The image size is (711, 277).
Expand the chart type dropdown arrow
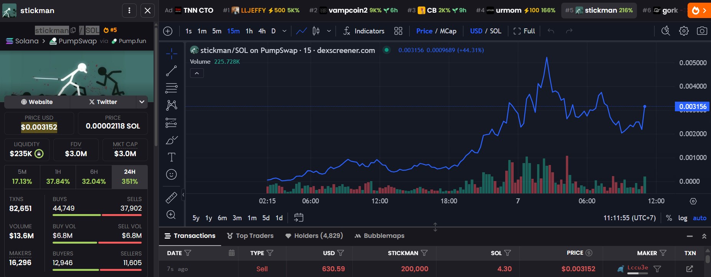point(329,31)
